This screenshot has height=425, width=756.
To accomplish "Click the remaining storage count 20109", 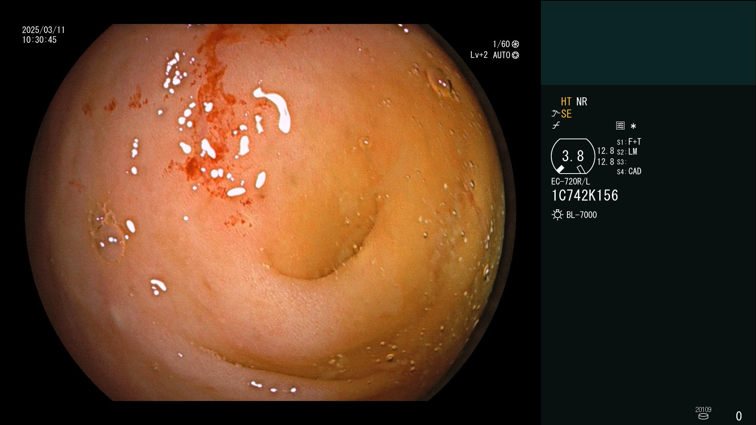I will point(703,410).
